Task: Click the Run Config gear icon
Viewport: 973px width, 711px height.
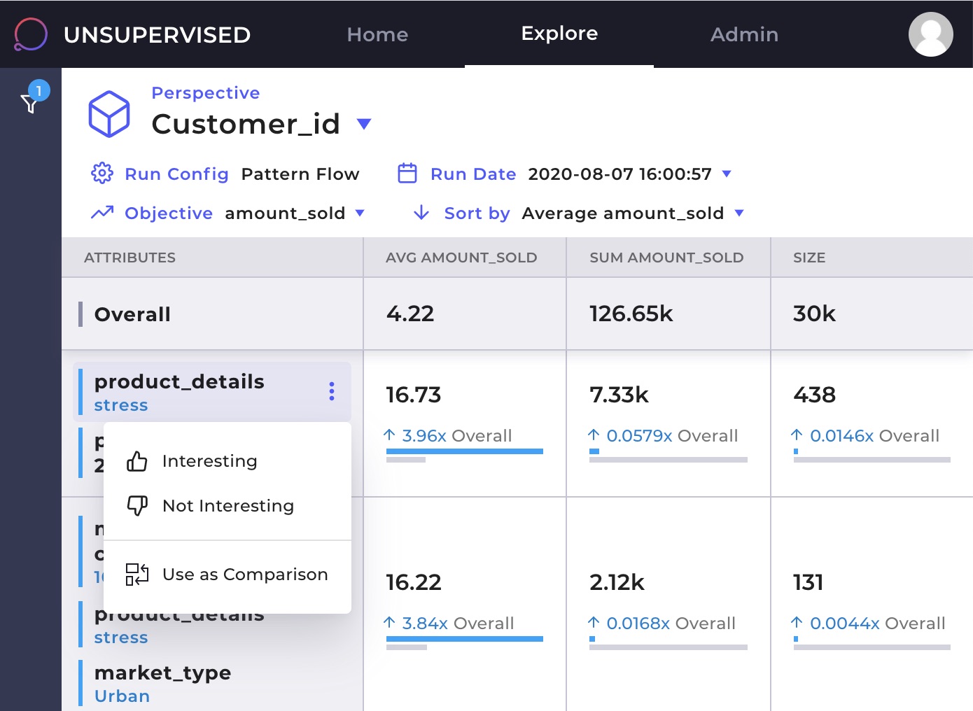Action: [x=102, y=173]
